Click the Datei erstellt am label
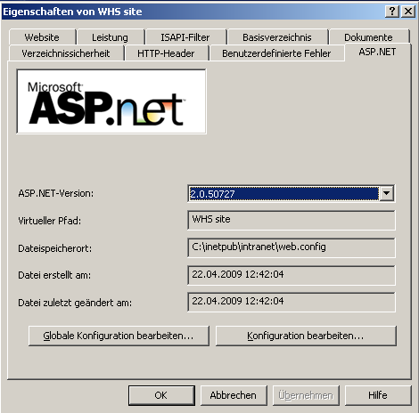Viewport: 419px width, 413px height. click(x=54, y=275)
